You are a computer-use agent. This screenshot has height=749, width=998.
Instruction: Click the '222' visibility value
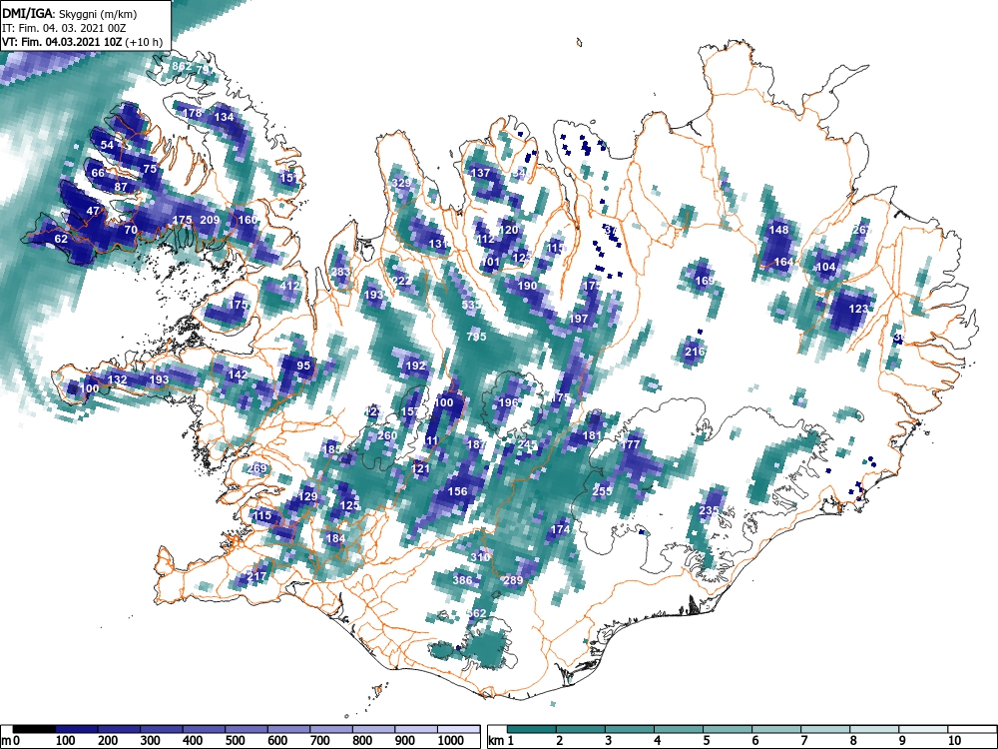point(401,281)
